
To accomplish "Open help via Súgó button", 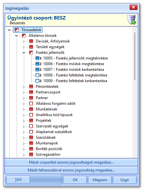I will pos(124,180).
